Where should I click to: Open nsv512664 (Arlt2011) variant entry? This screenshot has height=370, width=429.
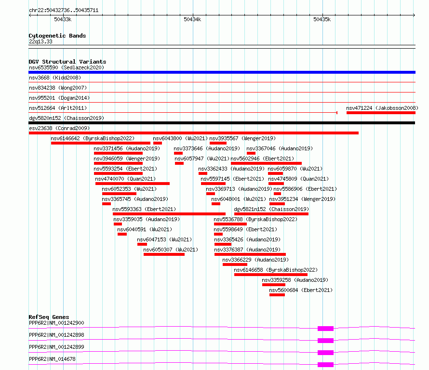click(x=58, y=108)
